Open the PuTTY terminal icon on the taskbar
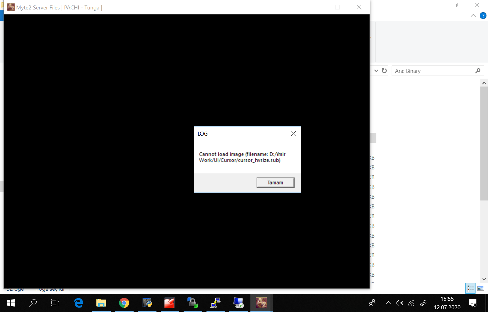Screen dimensions: 488x312 (216, 303)
